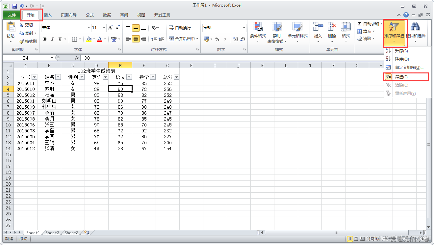Open the 性别 column filter dropdown
The image size is (434, 245).
82,77
